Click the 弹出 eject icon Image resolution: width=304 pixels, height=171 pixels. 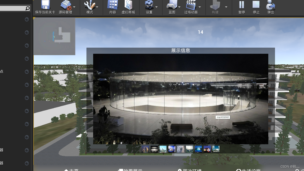click(x=271, y=5)
